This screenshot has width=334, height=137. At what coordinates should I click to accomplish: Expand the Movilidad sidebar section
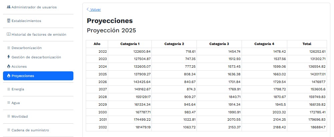point(38,116)
